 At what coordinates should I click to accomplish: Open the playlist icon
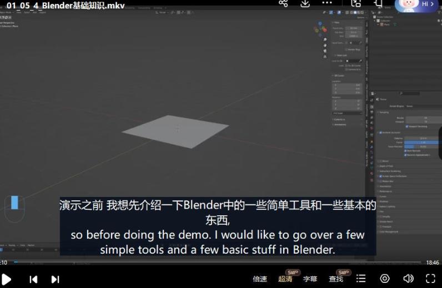pos(361,279)
